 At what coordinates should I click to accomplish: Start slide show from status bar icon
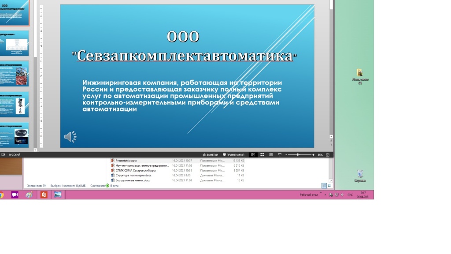[280, 155]
